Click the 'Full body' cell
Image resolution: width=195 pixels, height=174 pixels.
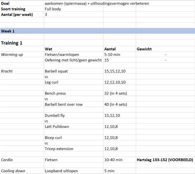pos(74,9)
